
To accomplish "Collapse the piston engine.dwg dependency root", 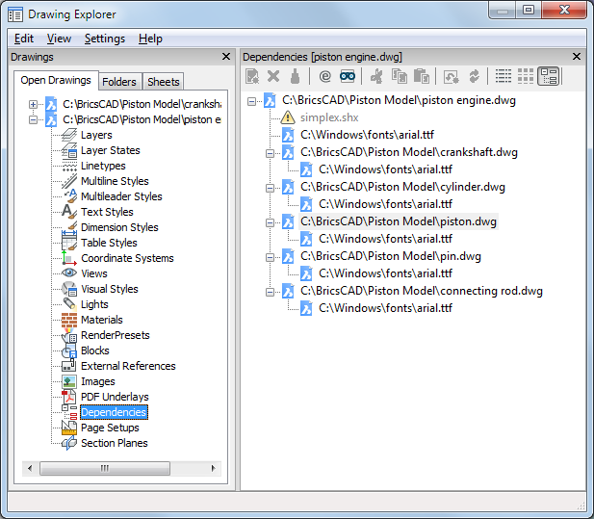I will (251, 101).
